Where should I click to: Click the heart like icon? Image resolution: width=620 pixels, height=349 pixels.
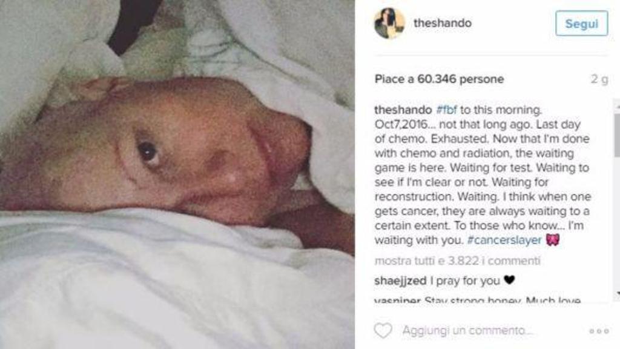383,330
